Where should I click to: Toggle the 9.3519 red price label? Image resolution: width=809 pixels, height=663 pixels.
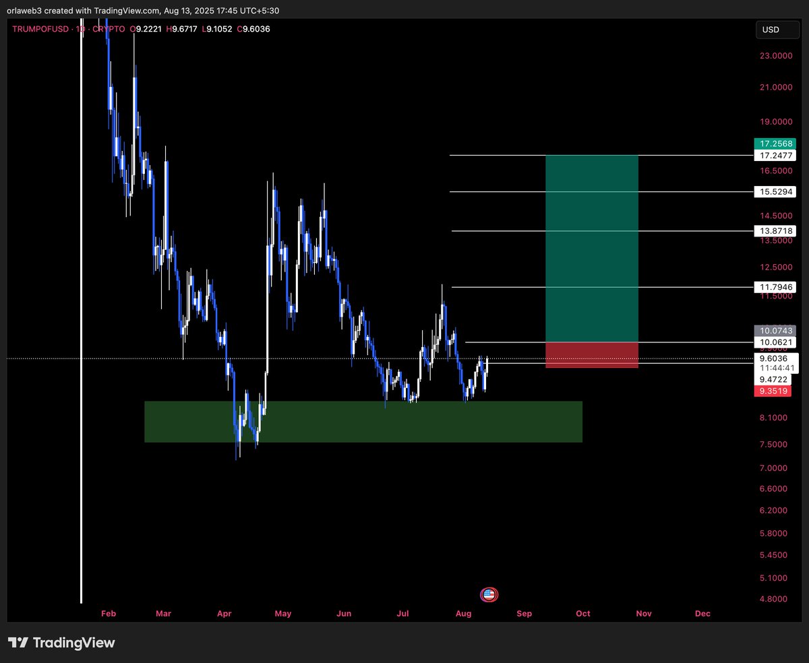[x=773, y=391]
